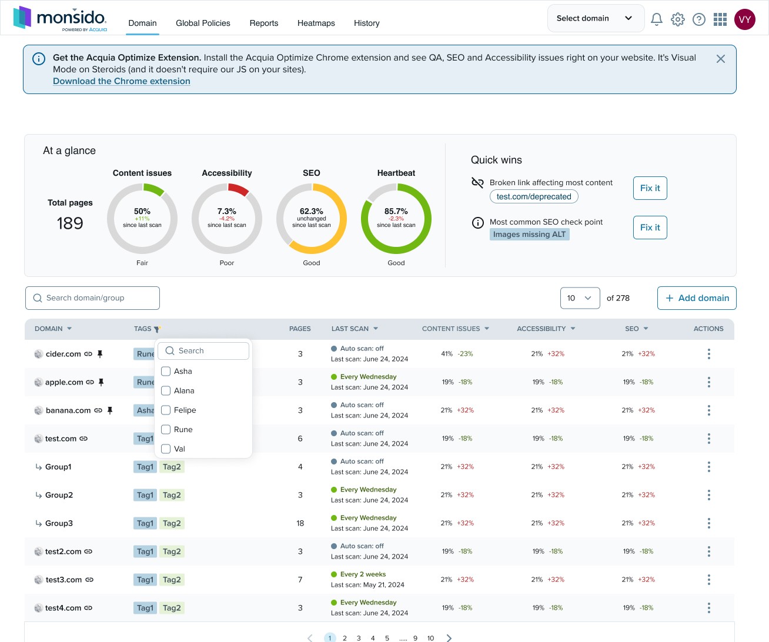Open the VY user avatar
This screenshot has width=769, height=642.
(745, 19)
